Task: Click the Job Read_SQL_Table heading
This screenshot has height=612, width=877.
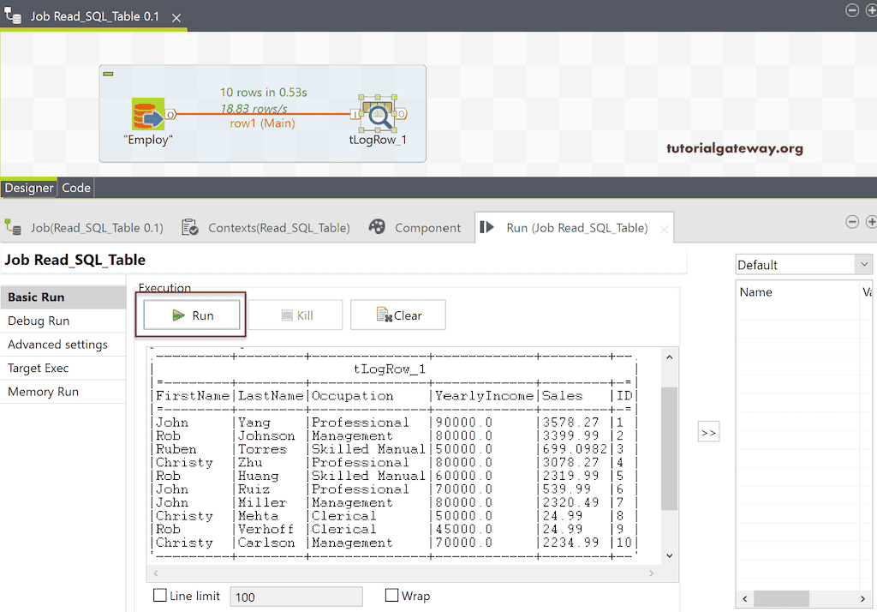Action: click(75, 260)
